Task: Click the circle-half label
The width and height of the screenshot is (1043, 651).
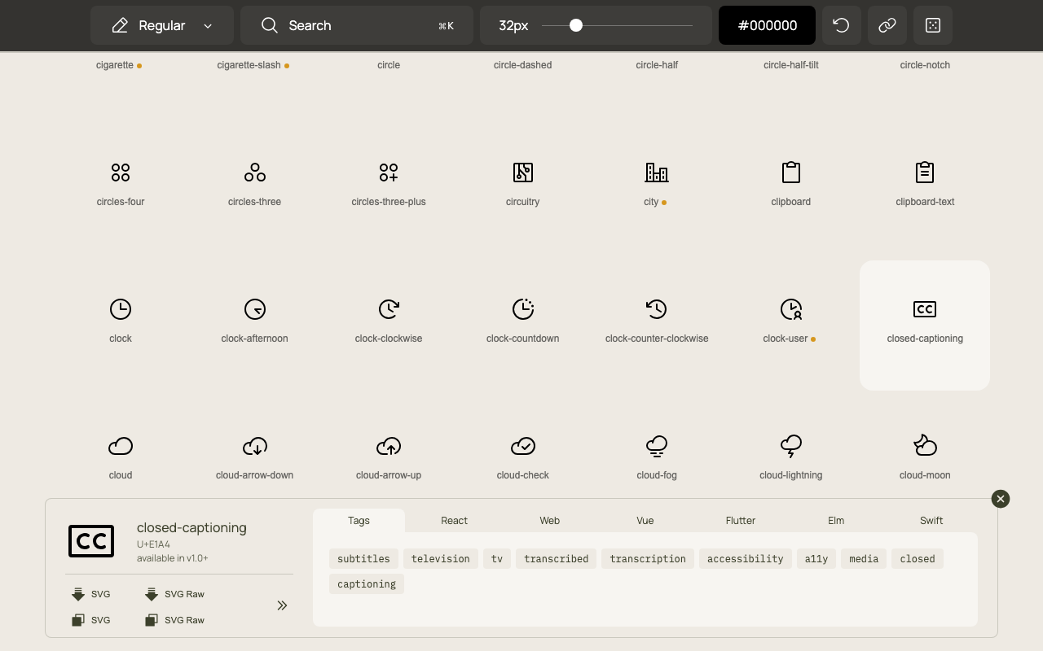Action: (657, 65)
